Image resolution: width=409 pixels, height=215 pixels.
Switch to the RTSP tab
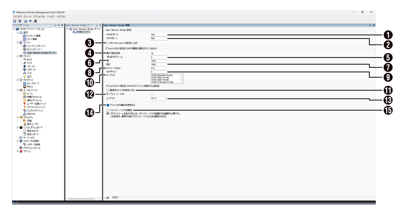pyautogui.click(x=115, y=198)
